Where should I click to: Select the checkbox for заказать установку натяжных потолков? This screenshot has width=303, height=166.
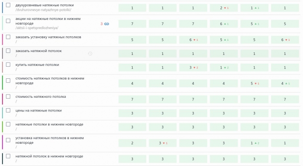(8, 37)
